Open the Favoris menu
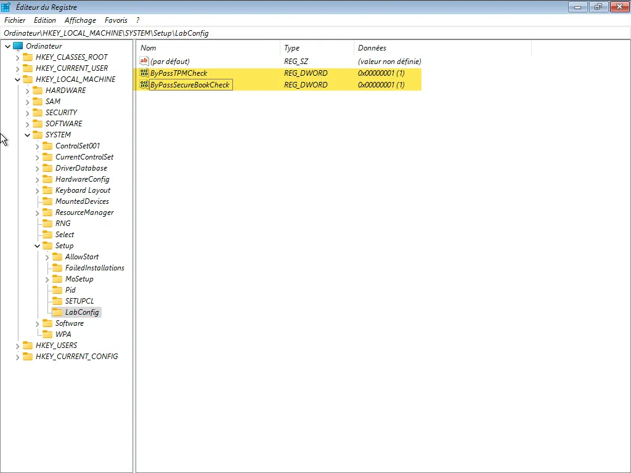 pyautogui.click(x=116, y=20)
